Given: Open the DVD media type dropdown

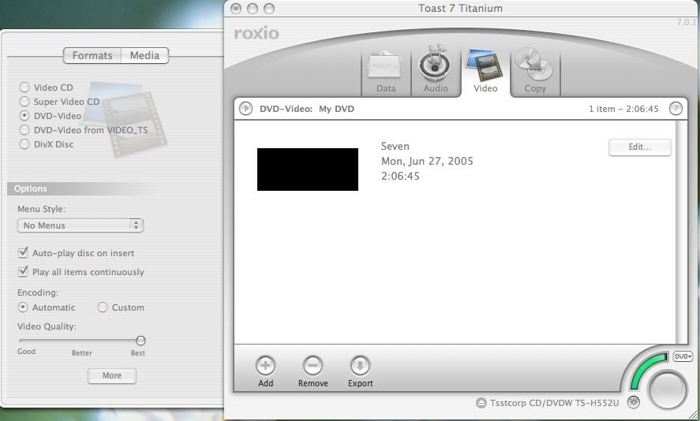Looking at the screenshot, I should 683,356.
